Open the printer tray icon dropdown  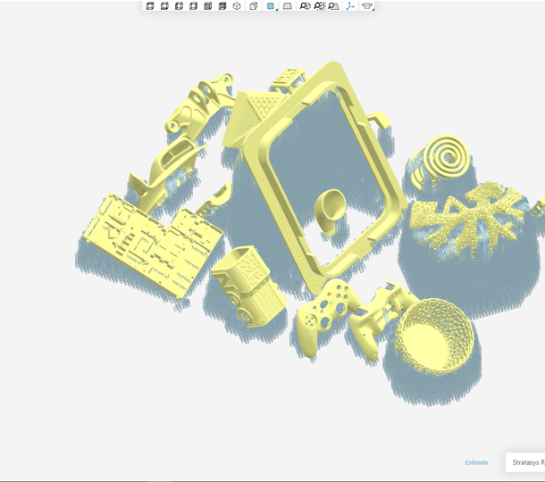pos(367,6)
